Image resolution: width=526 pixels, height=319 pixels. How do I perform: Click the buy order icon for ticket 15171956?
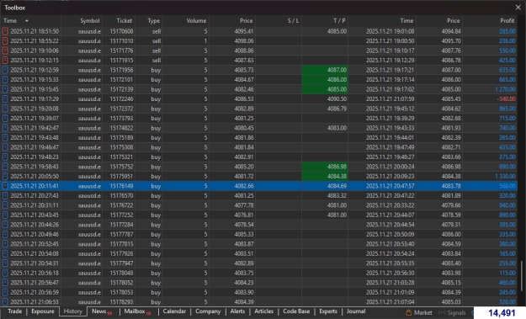5,70
